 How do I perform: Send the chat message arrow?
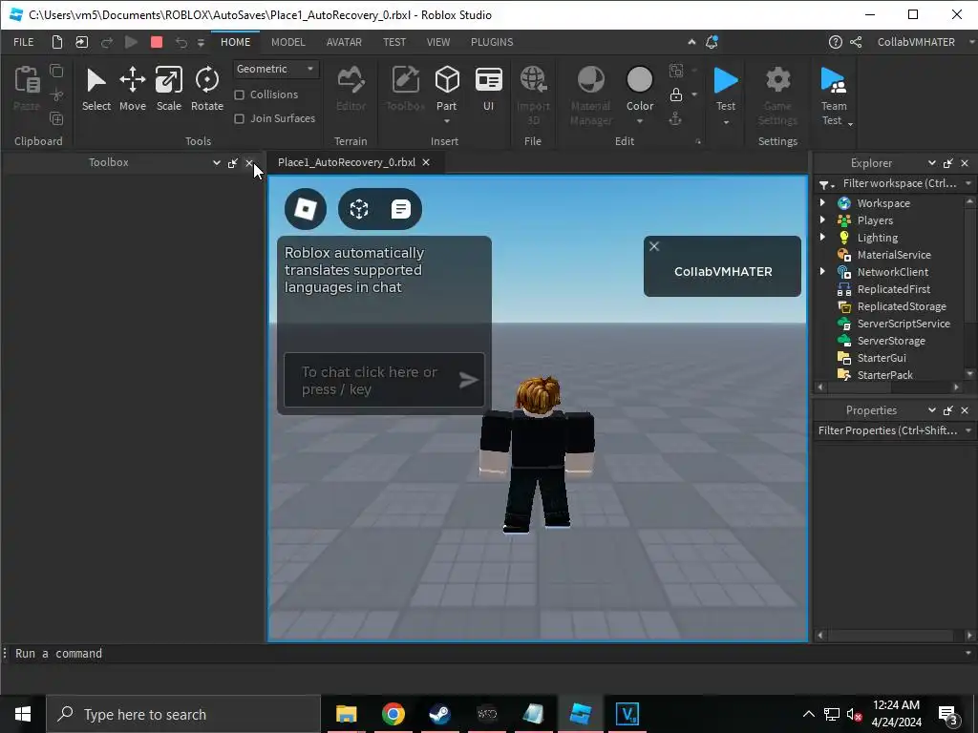(x=468, y=380)
